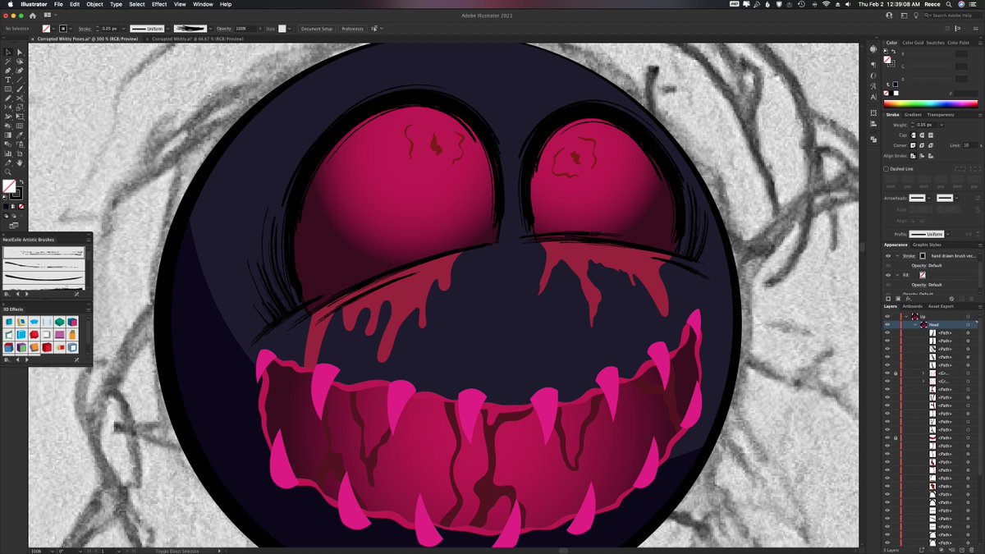Viewport: 985px width, 554px height.
Task: Select the Magic Wand tool
Action: (x=7, y=62)
